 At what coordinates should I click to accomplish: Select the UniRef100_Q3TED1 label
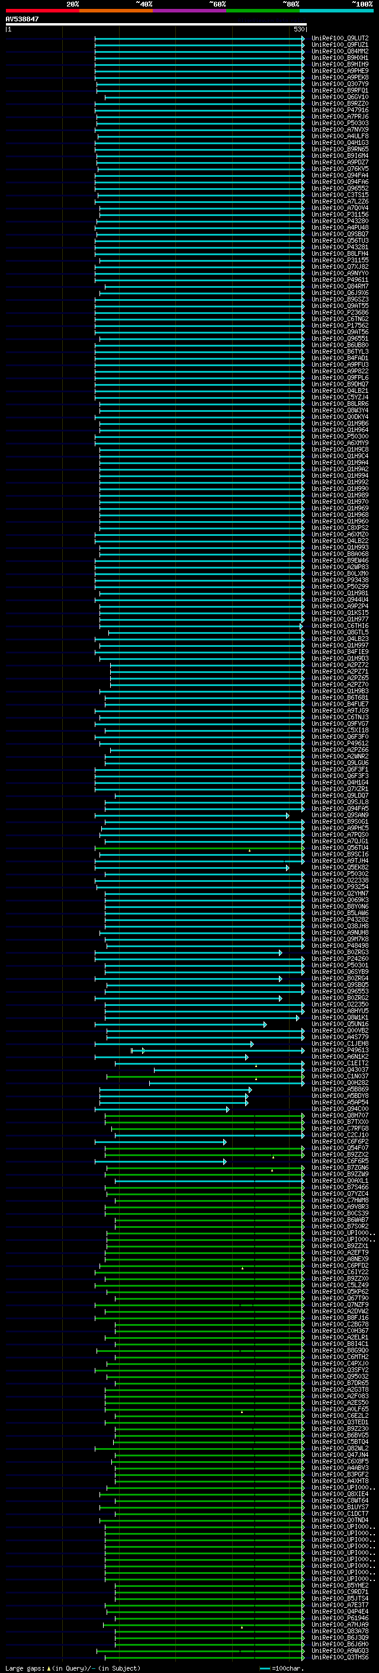coord(340,1421)
